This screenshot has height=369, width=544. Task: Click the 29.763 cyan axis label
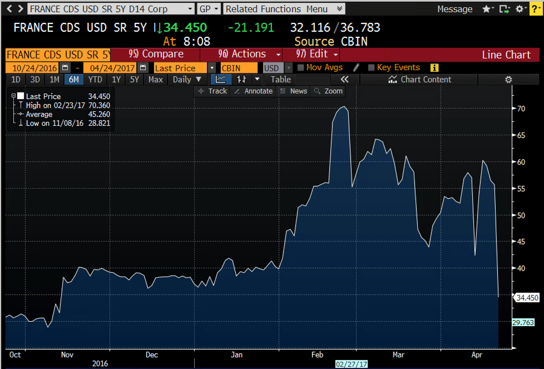click(x=523, y=322)
